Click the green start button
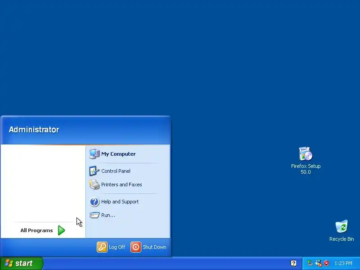Image resolution: width=360 pixels, height=270 pixels. tap(22, 263)
